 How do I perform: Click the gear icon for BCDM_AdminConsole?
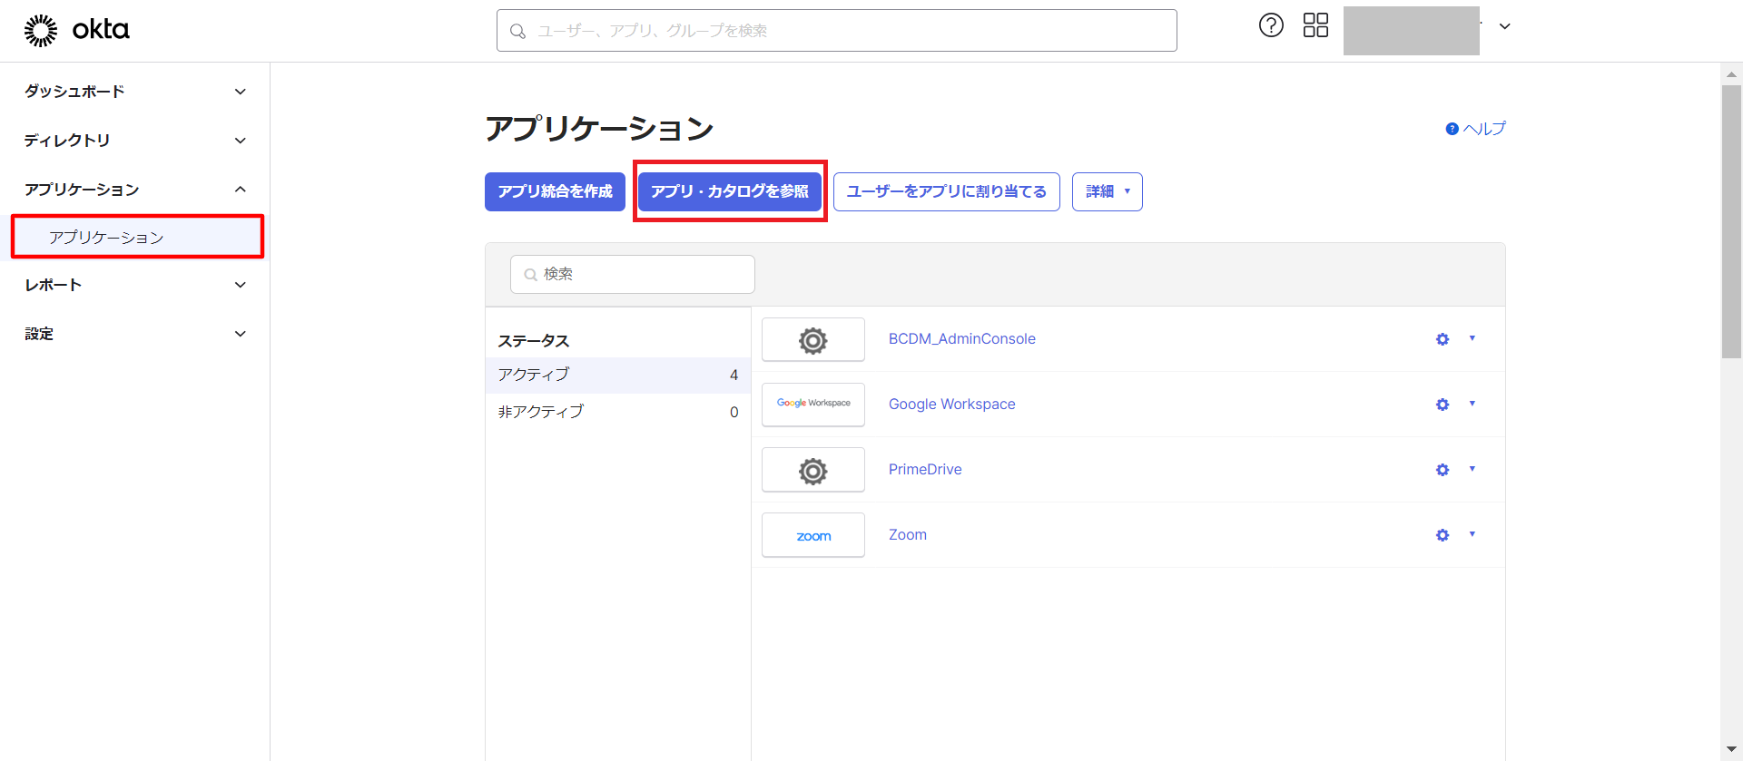click(1443, 339)
